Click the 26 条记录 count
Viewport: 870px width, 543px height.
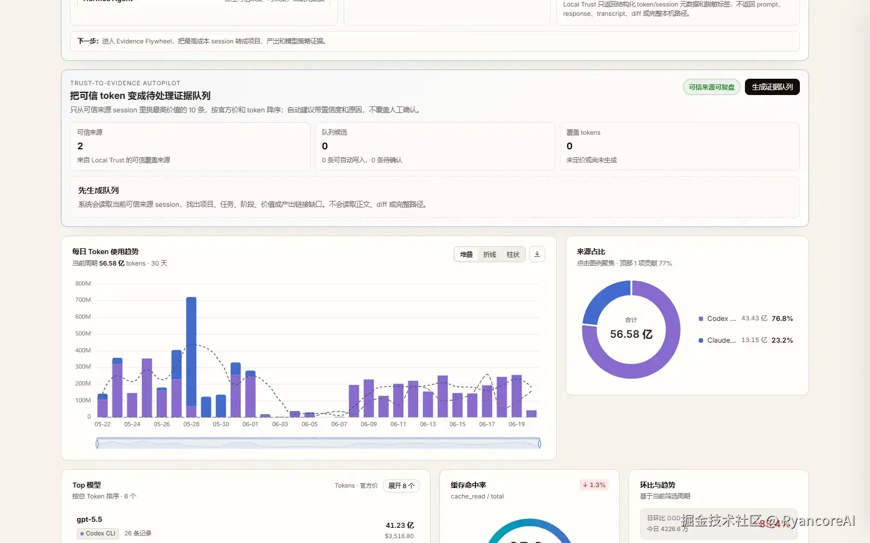point(138,534)
